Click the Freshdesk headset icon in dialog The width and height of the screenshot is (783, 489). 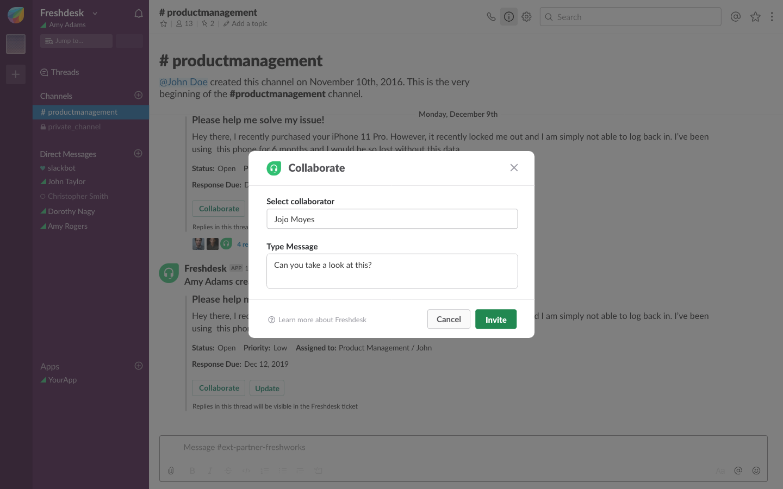(274, 168)
